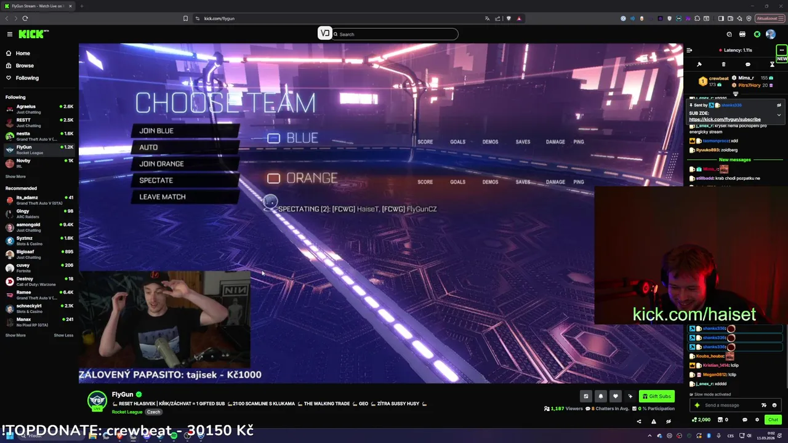The image size is (788, 443).
Task: Click the chat bubble icon in chat toolbar
Action: pos(748,64)
